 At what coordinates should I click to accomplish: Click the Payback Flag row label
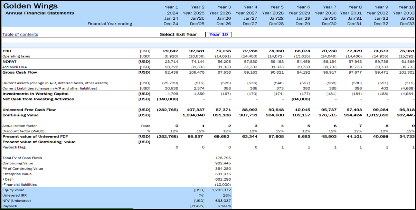(14, 147)
